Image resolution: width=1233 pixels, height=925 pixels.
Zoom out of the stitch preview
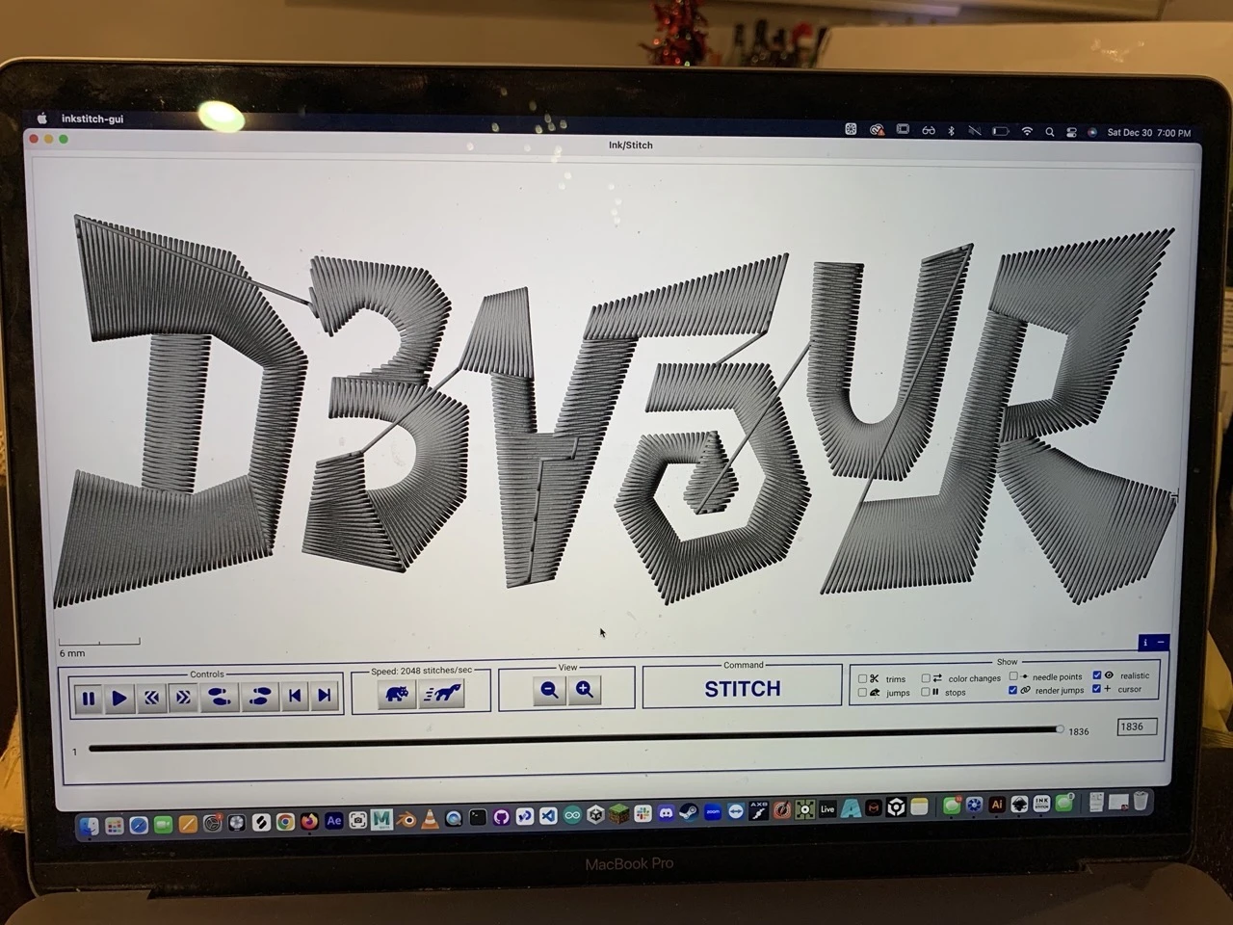pos(549,690)
